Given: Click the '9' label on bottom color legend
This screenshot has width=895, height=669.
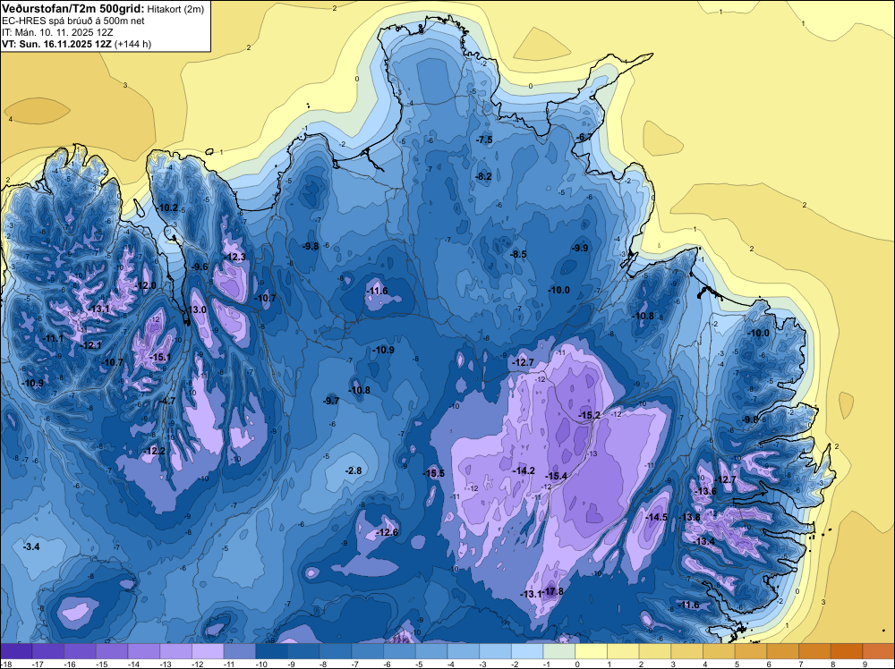Looking at the screenshot, I should click(865, 664).
